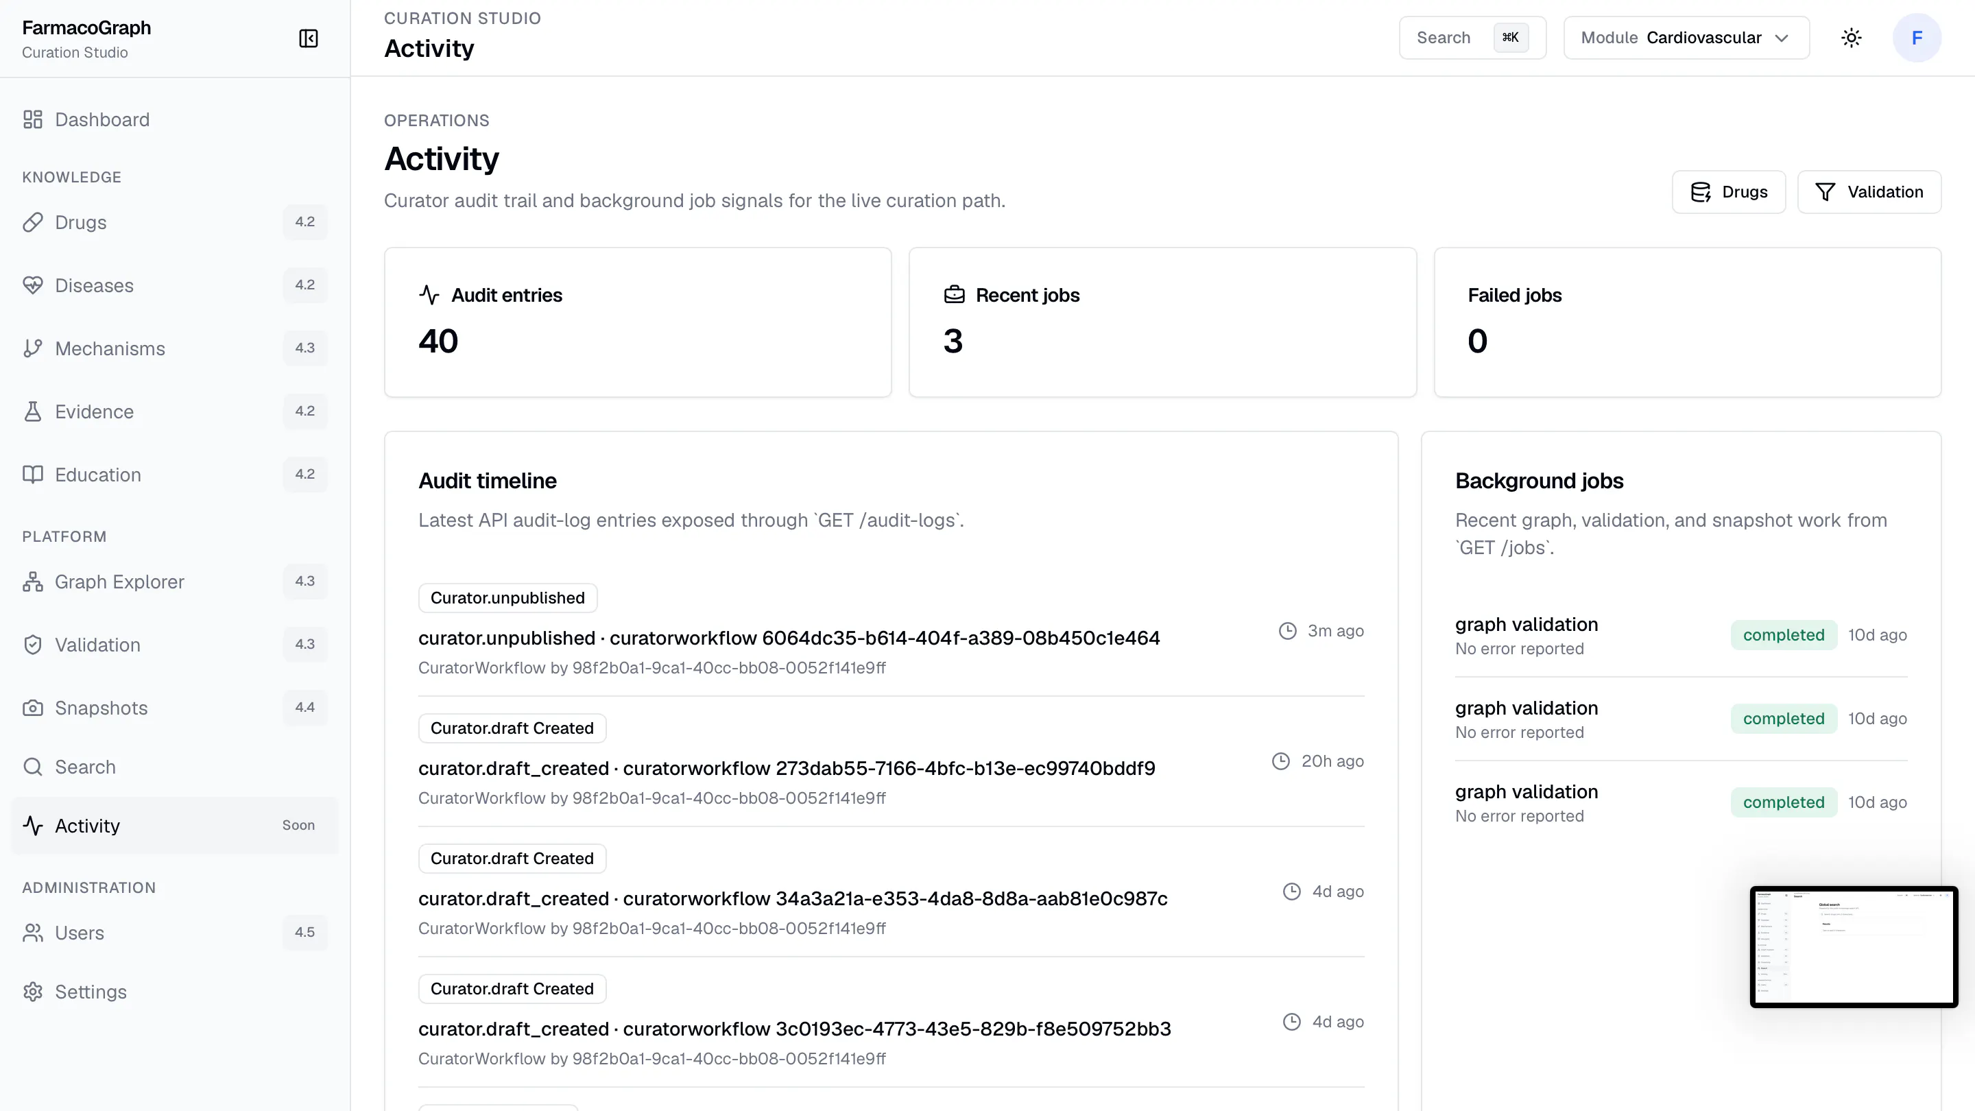Viewport: 1975px width, 1111px height.
Task: Click the Activity pulse icon in sidebar
Action: 32,826
